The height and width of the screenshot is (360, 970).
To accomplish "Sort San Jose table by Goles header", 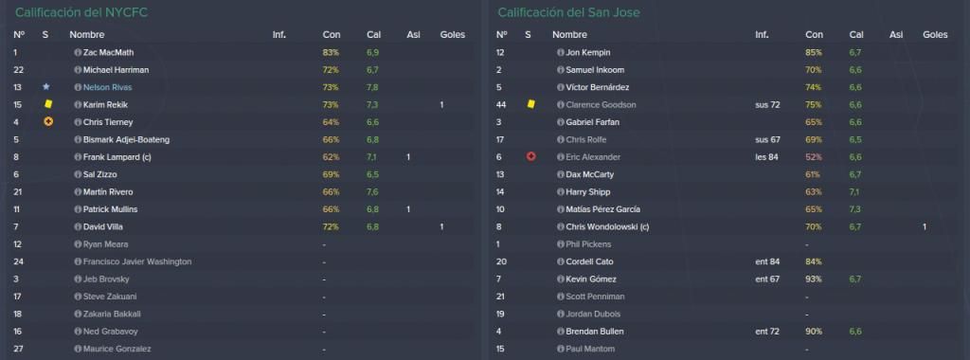I will pyautogui.click(x=935, y=35).
